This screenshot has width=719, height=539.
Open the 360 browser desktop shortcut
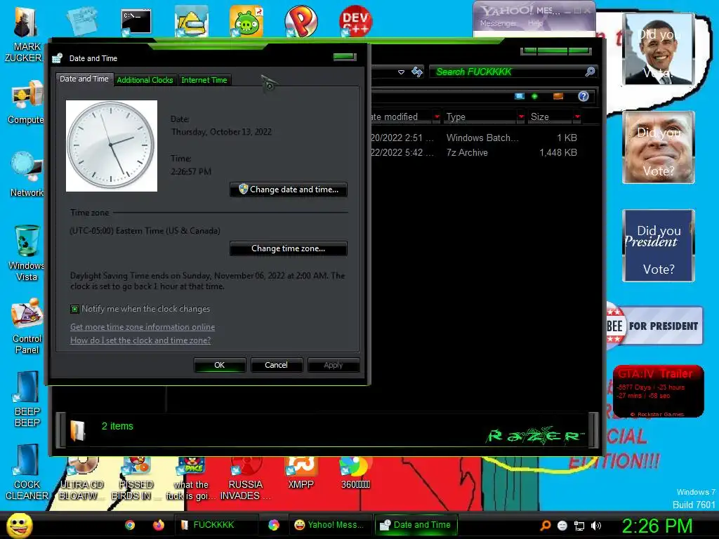[x=355, y=473]
